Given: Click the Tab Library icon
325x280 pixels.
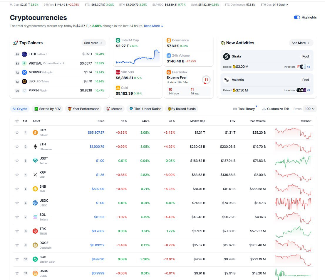Looking at the screenshot, I should (x=235, y=109).
